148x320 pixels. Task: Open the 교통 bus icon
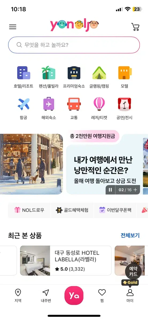[74, 104]
